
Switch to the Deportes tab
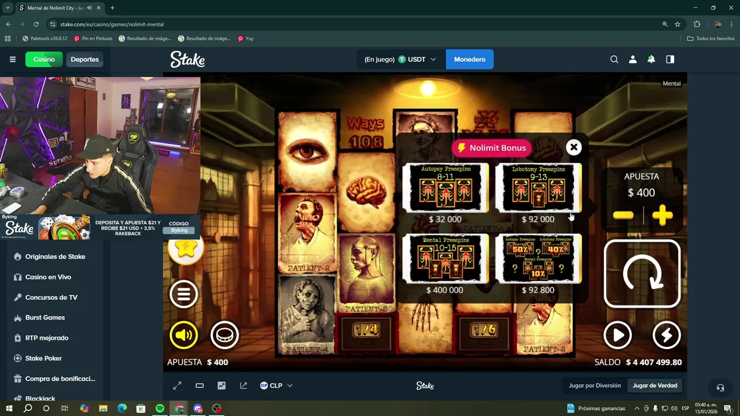click(x=85, y=60)
